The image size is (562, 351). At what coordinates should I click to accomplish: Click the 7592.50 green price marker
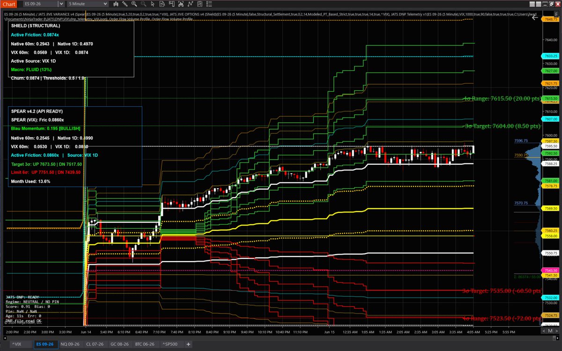tap(550, 153)
